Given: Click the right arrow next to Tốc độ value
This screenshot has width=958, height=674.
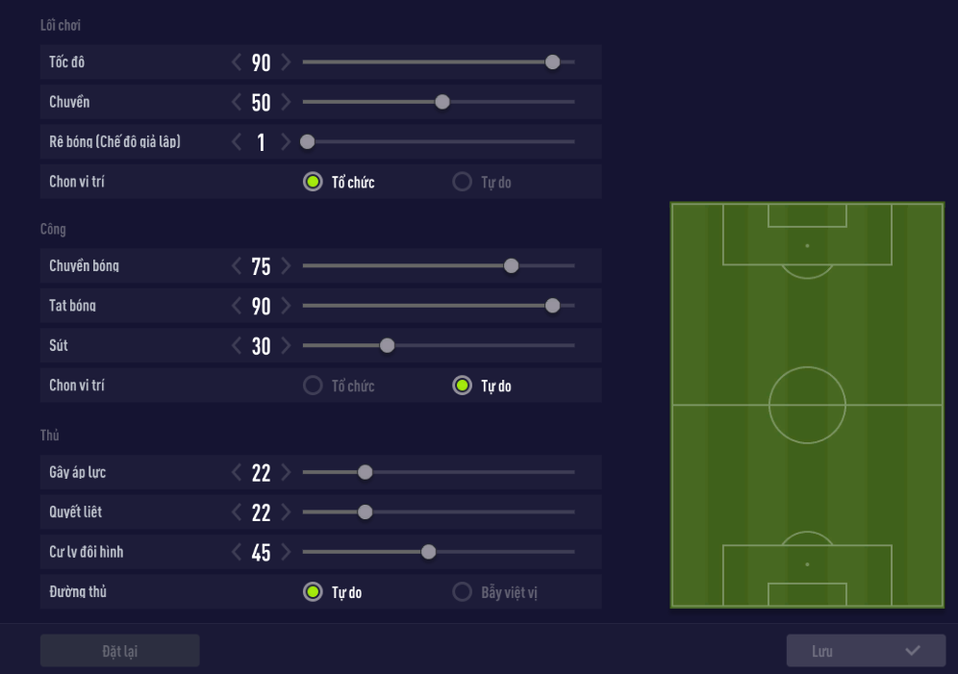Looking at the screenshot, I should click(x=285, y=62).
